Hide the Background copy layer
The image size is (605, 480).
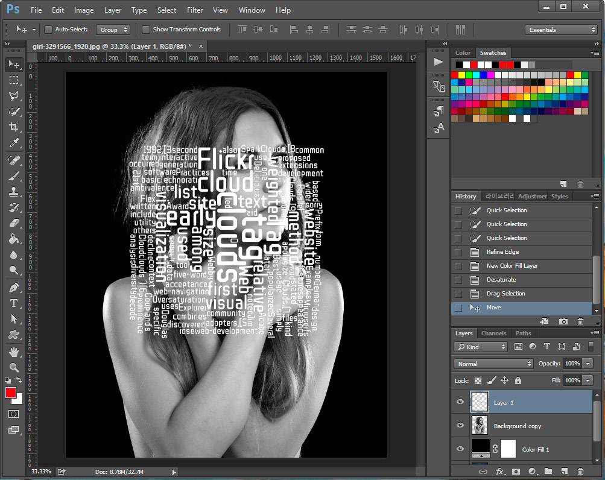[460, 426]
